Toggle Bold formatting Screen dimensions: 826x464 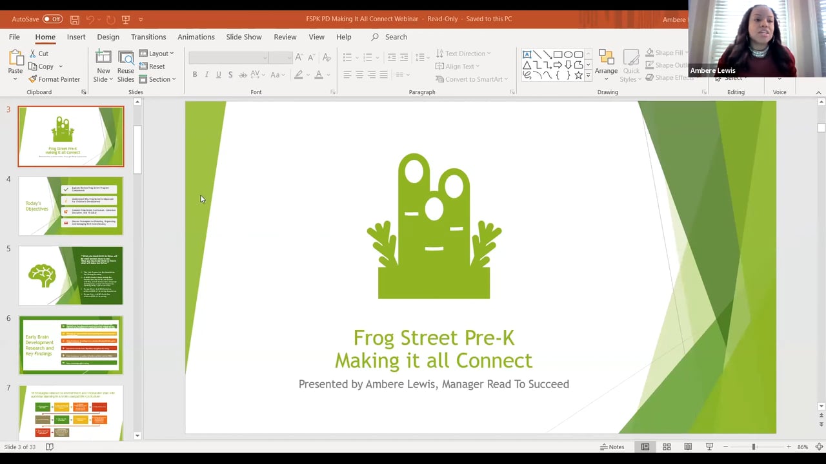pos(195,75)
